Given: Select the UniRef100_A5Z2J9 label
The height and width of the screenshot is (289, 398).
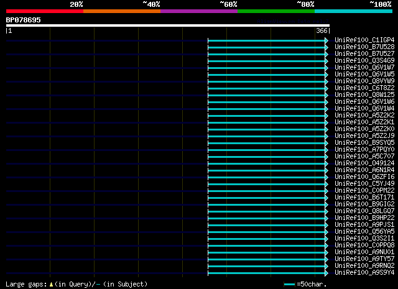Looking at the screenshot, I should (x=364, y=136).
